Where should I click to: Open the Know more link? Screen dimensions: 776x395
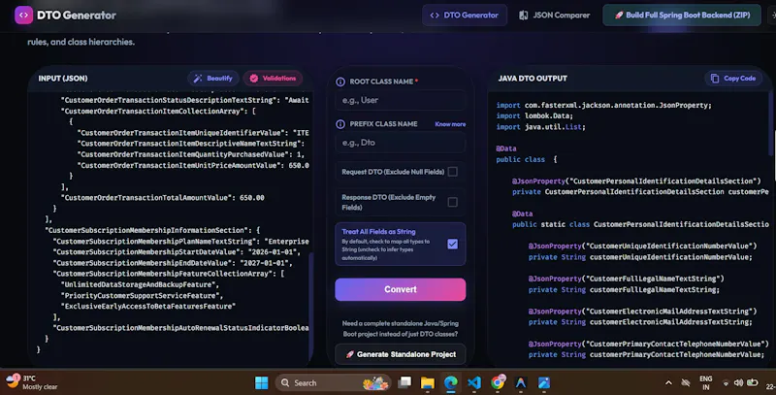click(450, 124)
